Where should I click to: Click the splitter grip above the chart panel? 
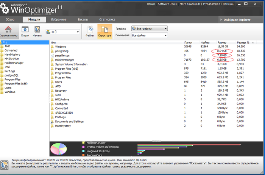click(x=156, y=141)
